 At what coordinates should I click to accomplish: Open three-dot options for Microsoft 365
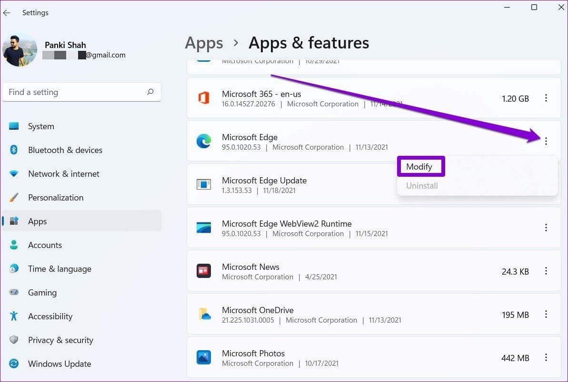(x=546, y=98)
